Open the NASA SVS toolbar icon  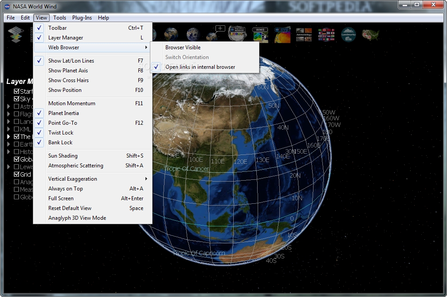[x=282, y=35]
